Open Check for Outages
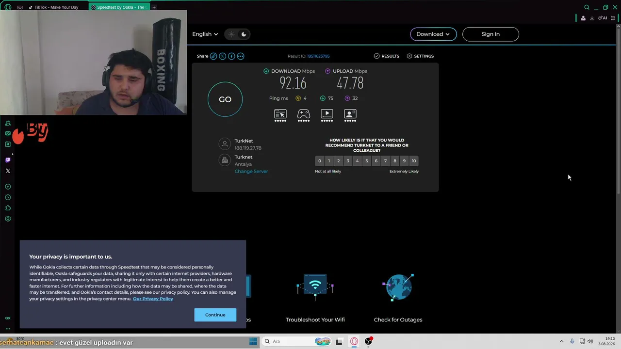This screenshot has width=621, height=349. point(398,320)
